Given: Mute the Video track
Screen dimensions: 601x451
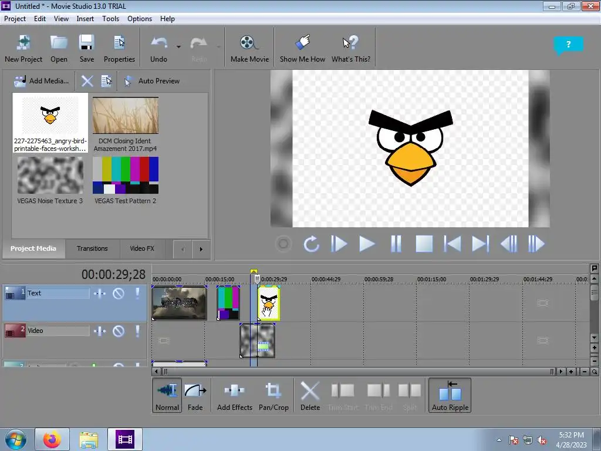Looking at the screenshot, I should pyautogui.click(x=119, y=331).
